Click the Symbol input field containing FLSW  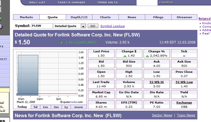click(42, 26)
